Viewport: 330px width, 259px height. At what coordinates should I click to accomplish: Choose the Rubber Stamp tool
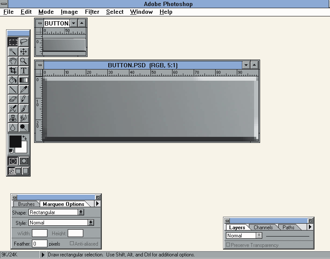coord(13,118)
